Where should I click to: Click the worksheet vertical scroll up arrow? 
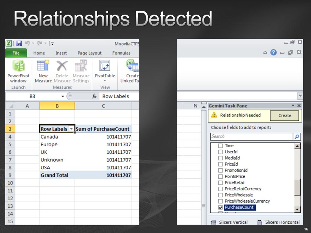[204, 107]
